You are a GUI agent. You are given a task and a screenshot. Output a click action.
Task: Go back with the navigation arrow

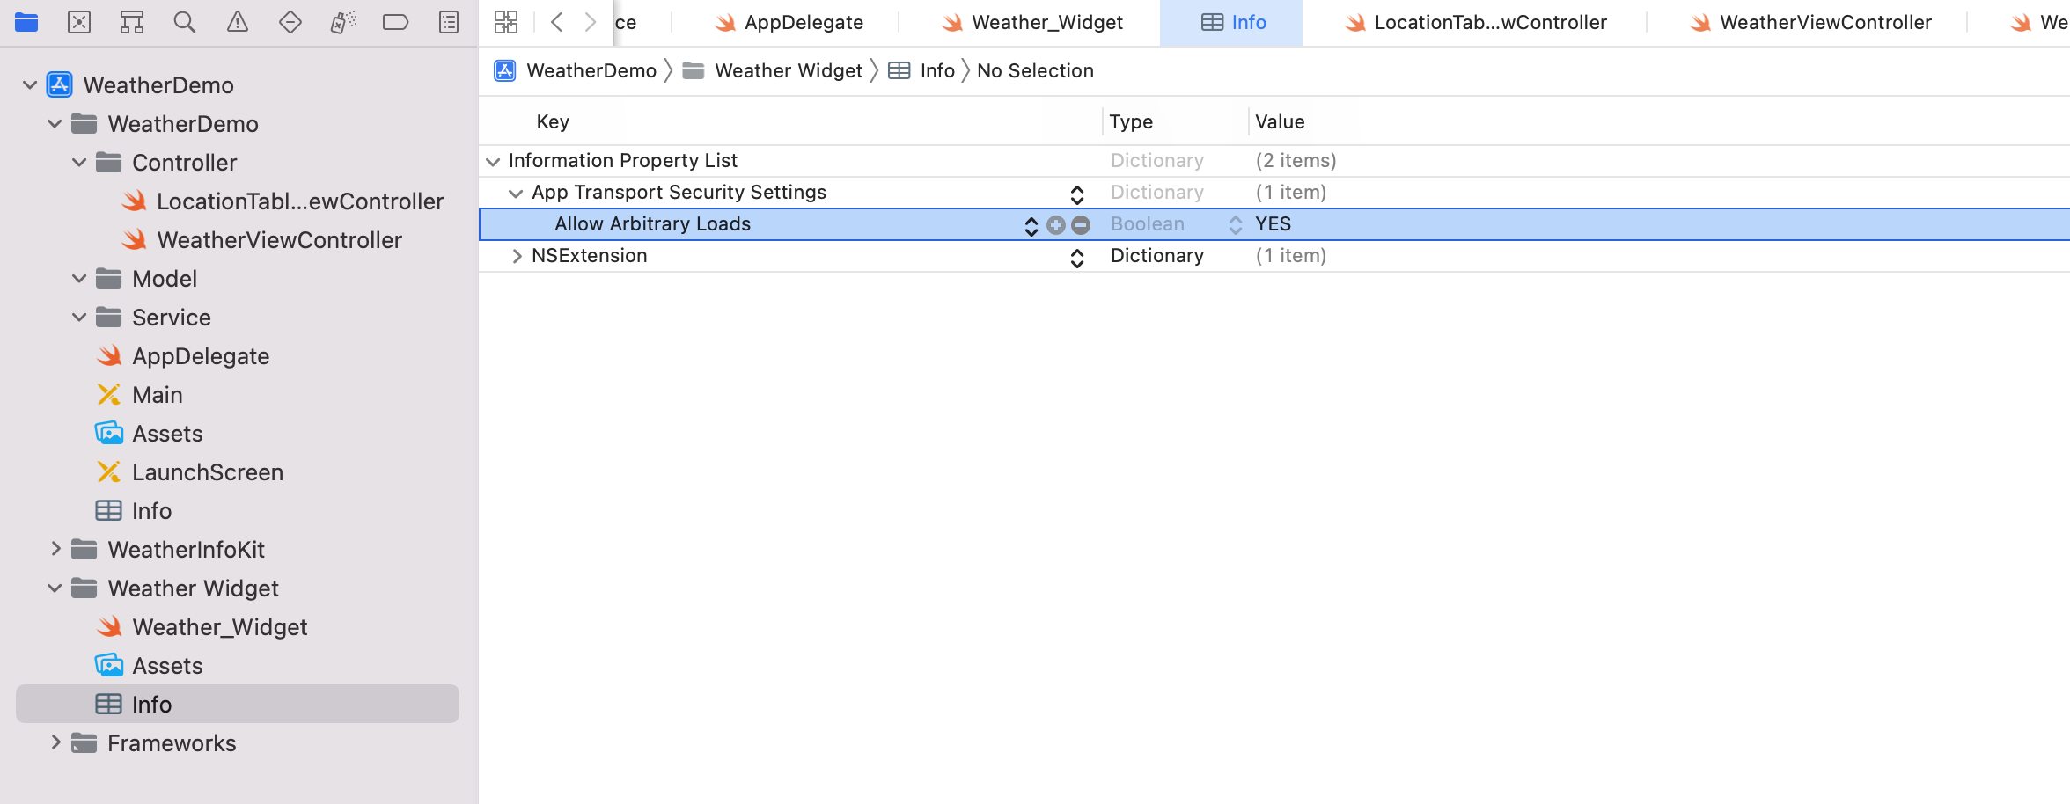[x=556, y=22]
